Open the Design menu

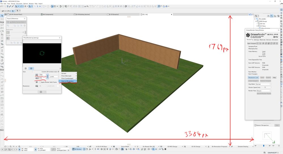pyautogui.click(x=13, y=4)
